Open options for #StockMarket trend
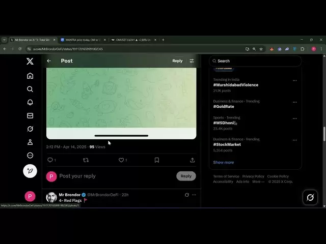 (294, 140)
